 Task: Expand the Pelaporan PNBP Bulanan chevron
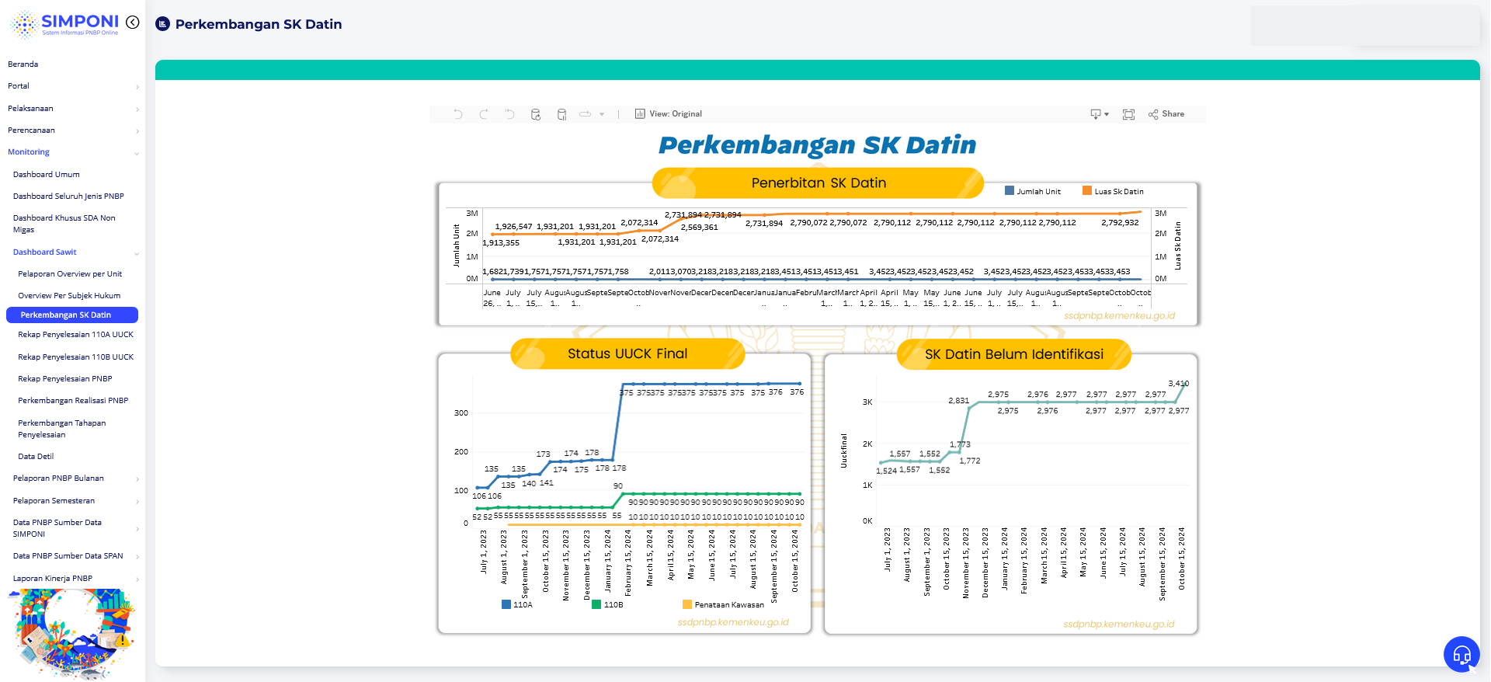click(x=137, y=479)
